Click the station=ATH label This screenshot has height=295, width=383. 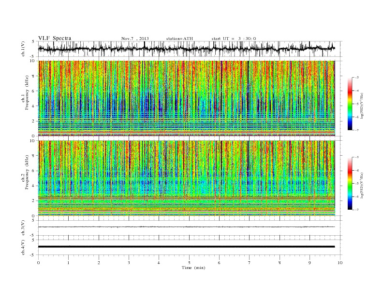179,39
